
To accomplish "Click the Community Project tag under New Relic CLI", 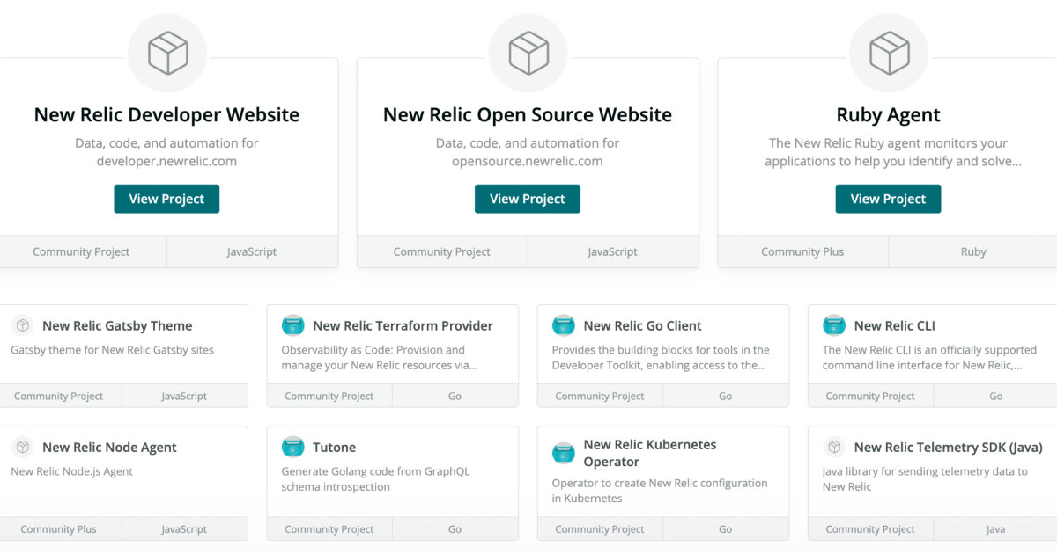I will click(x=870, y=396).
